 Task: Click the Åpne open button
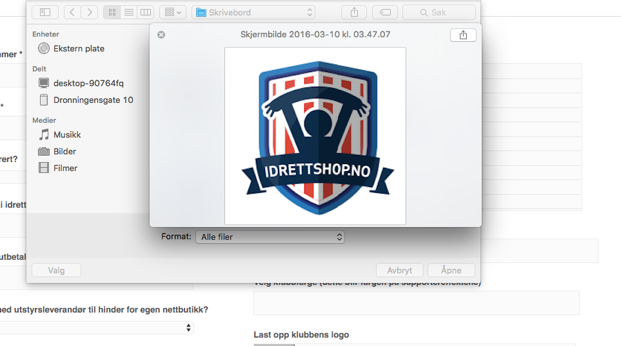[x=451, y=271]
